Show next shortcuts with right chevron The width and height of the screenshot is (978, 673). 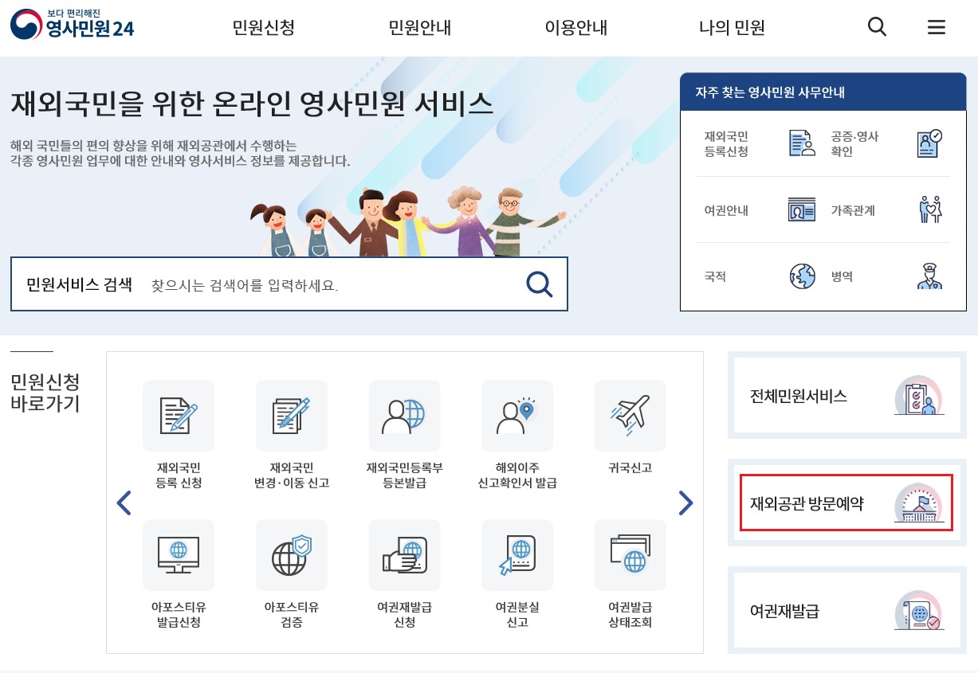685,503
